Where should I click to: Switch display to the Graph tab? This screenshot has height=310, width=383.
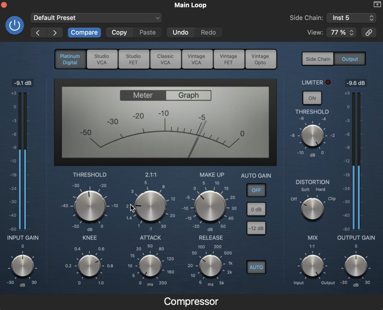[x=188, y=95]
